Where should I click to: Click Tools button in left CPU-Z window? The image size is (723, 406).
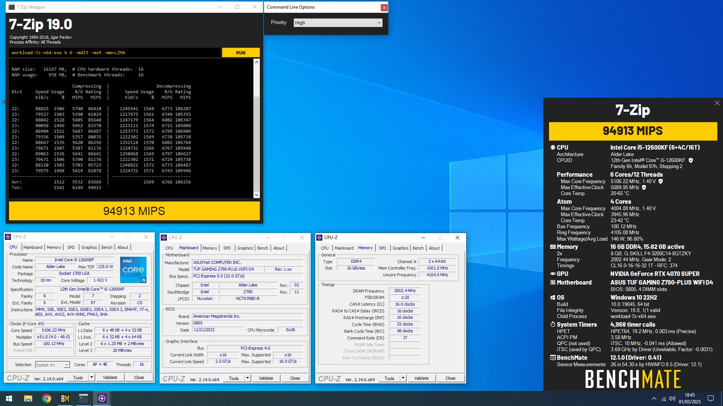click(x=78, y=377)
